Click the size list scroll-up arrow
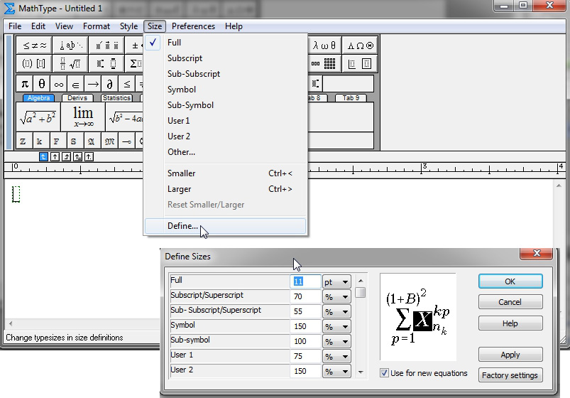Image resolution: width=570 pixels, height=398 pixels. (x=361, y=281)
